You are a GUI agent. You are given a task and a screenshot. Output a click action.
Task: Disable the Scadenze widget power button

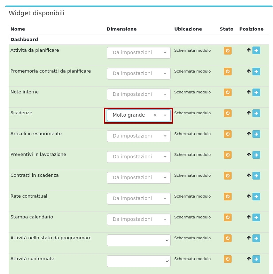(227, 113)
